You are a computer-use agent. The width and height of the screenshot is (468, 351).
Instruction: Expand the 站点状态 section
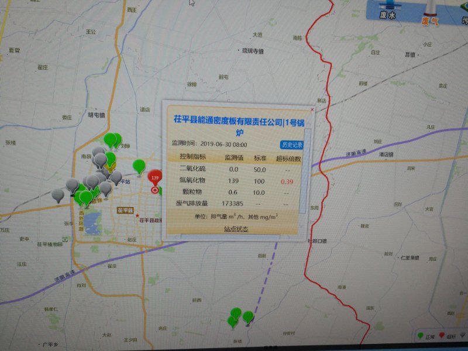pos(236,229)
